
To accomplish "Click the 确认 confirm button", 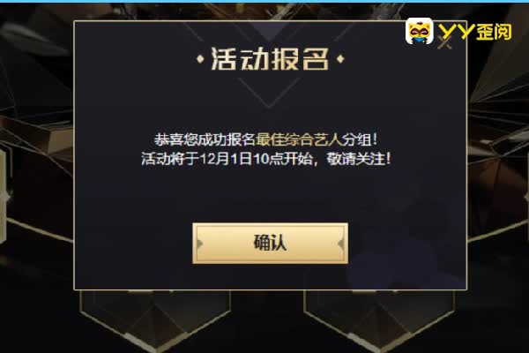I will pyautogui.click(x=270, y=243).
